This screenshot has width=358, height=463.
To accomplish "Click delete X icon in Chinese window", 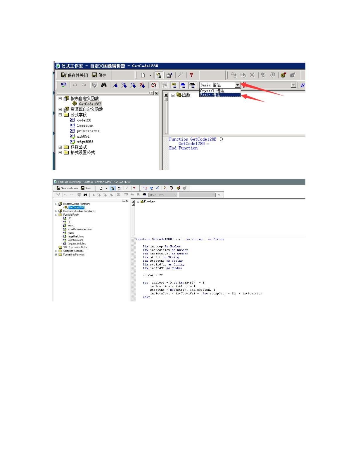I will coord(252,75).
